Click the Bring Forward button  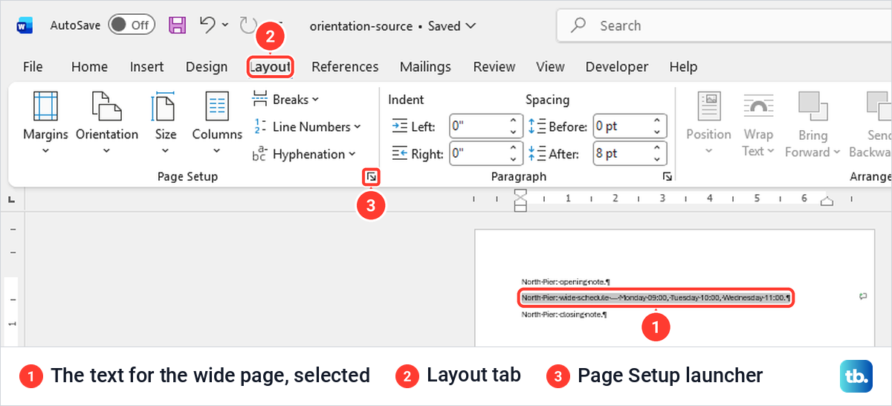(x=812, y=123)
